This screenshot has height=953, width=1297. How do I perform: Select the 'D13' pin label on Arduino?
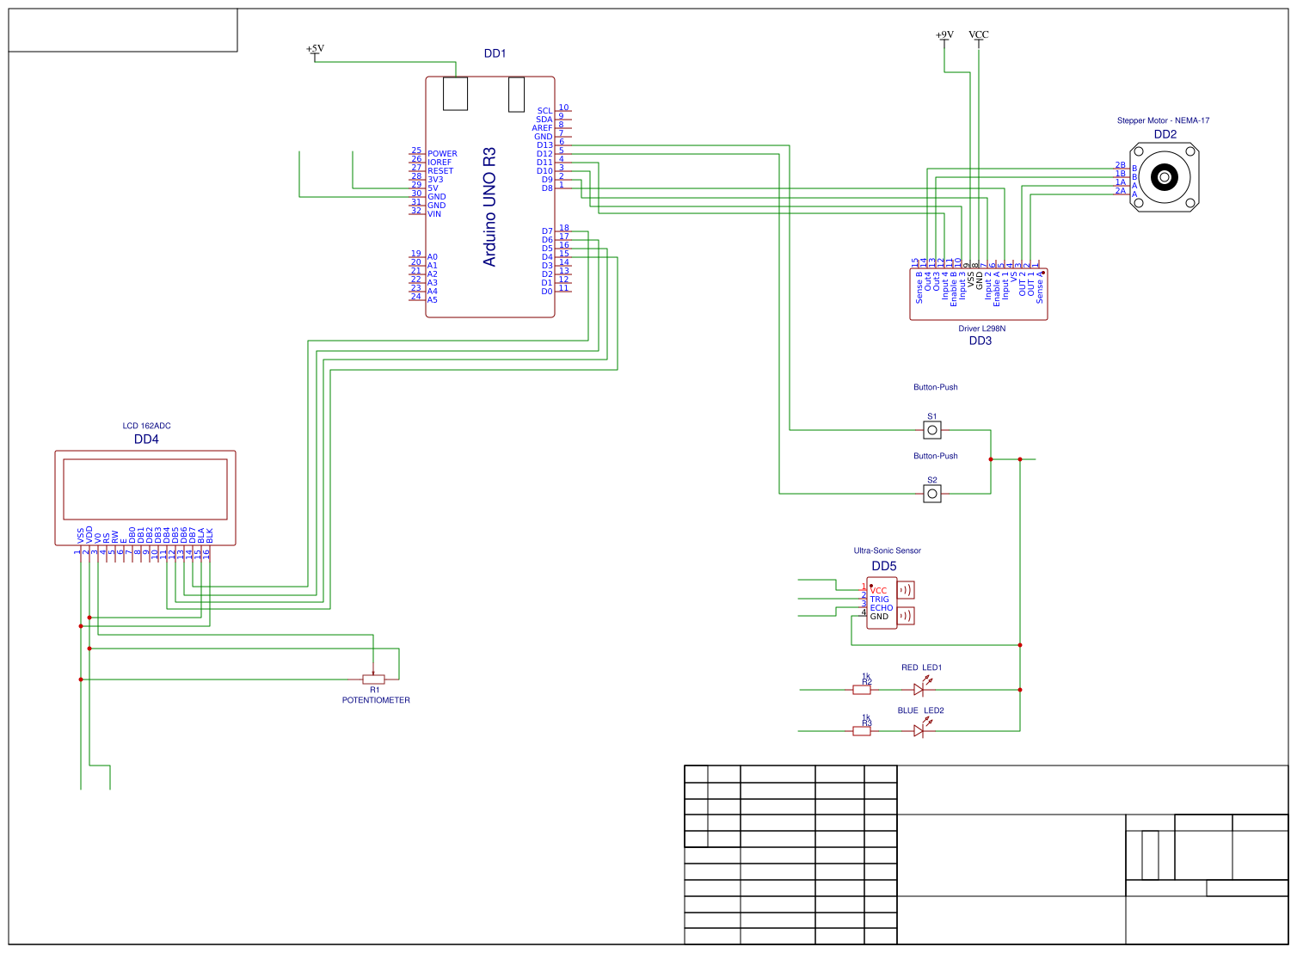tap(544, 145)
